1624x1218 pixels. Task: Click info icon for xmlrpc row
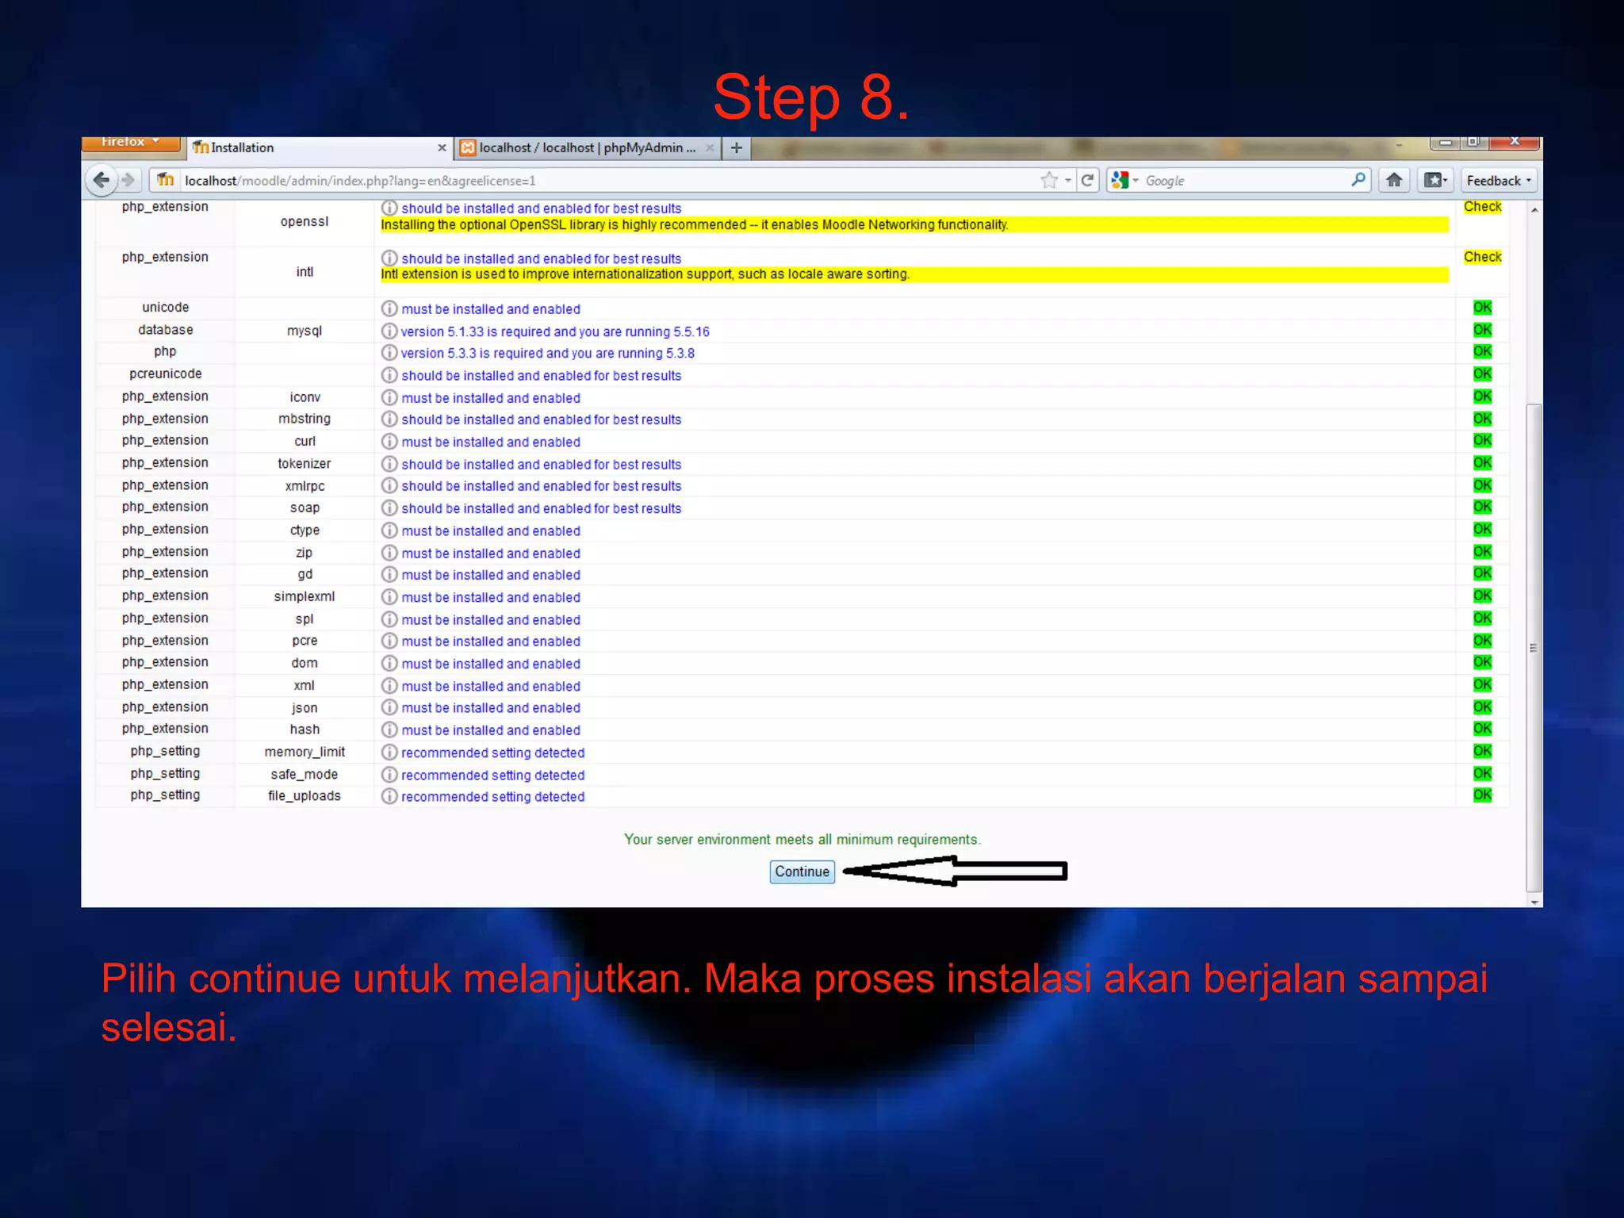click(x=389, y=485)
